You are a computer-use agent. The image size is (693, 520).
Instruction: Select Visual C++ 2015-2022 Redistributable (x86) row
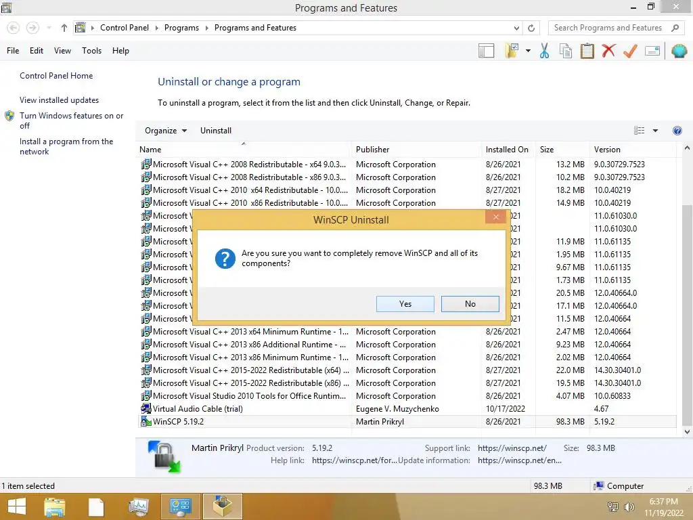pos(407,383)
